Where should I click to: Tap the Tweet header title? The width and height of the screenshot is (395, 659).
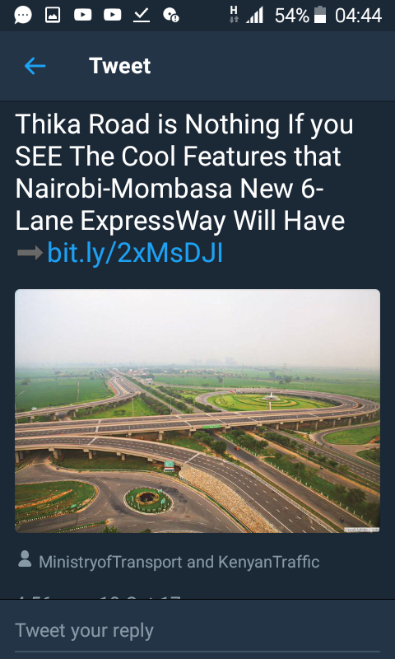(119, 66)
